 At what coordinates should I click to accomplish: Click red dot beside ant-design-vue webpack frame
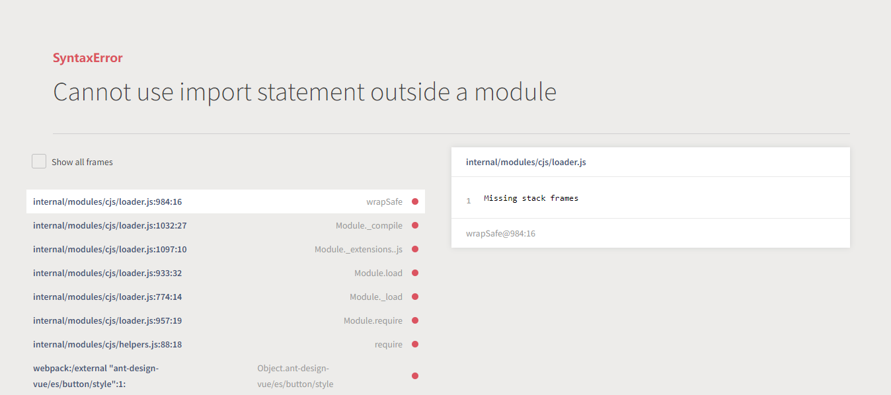coord(415,376)
